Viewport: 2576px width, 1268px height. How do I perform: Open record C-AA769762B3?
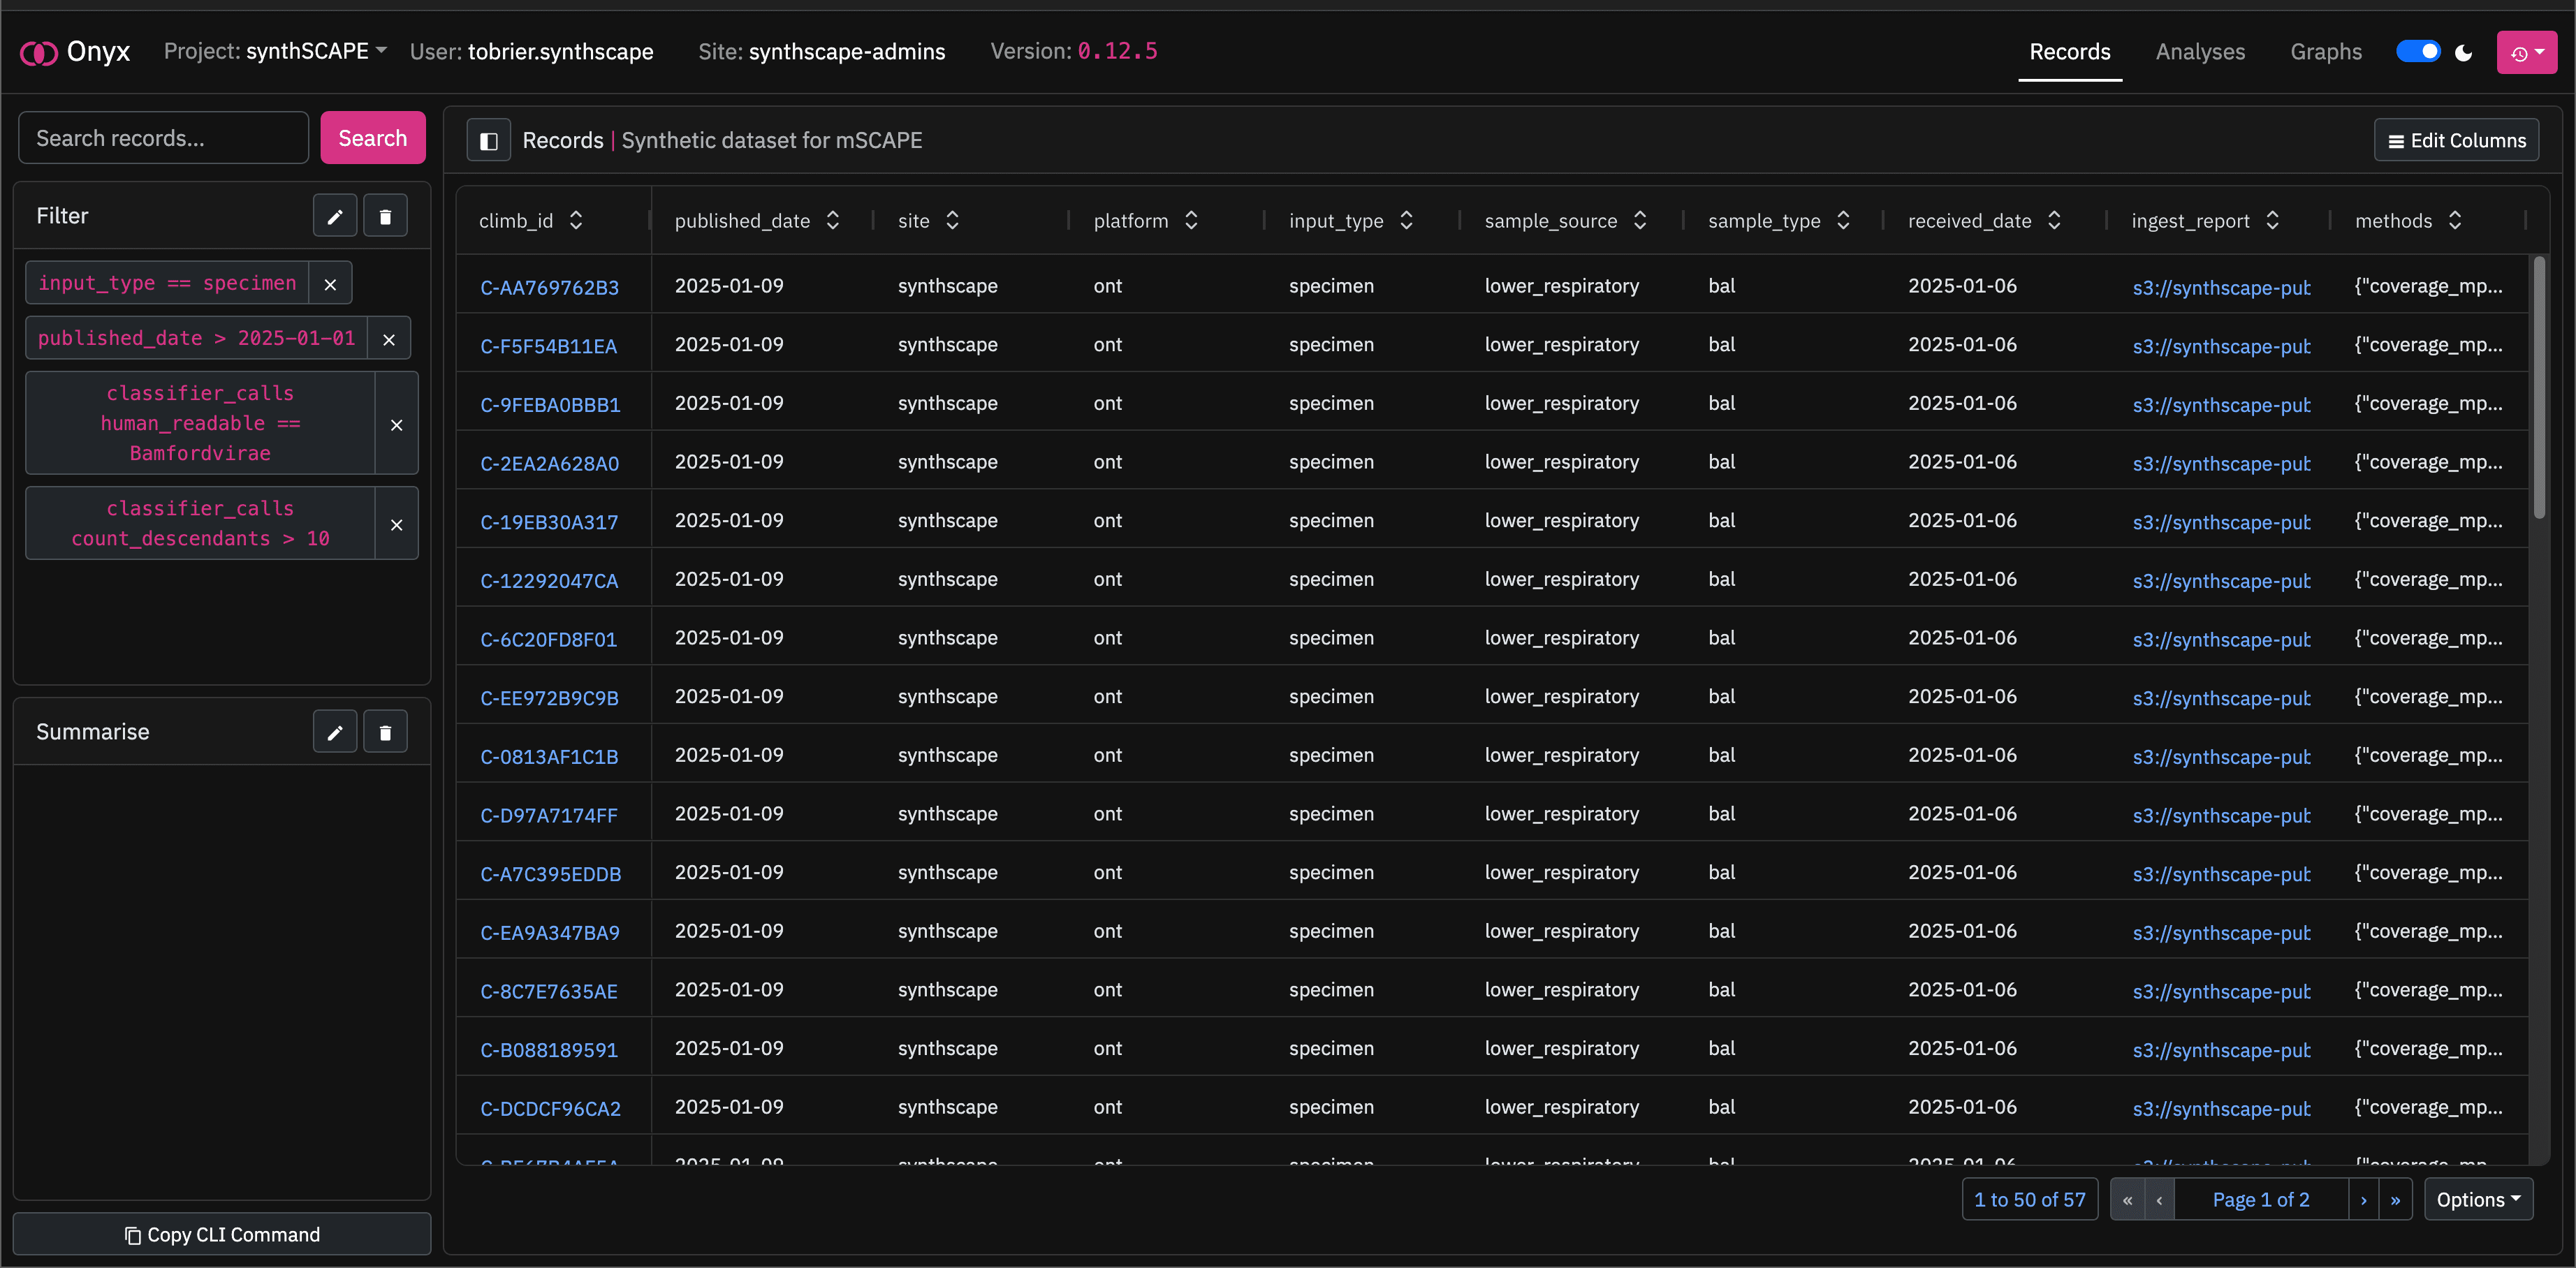click(x=550, y=286)
